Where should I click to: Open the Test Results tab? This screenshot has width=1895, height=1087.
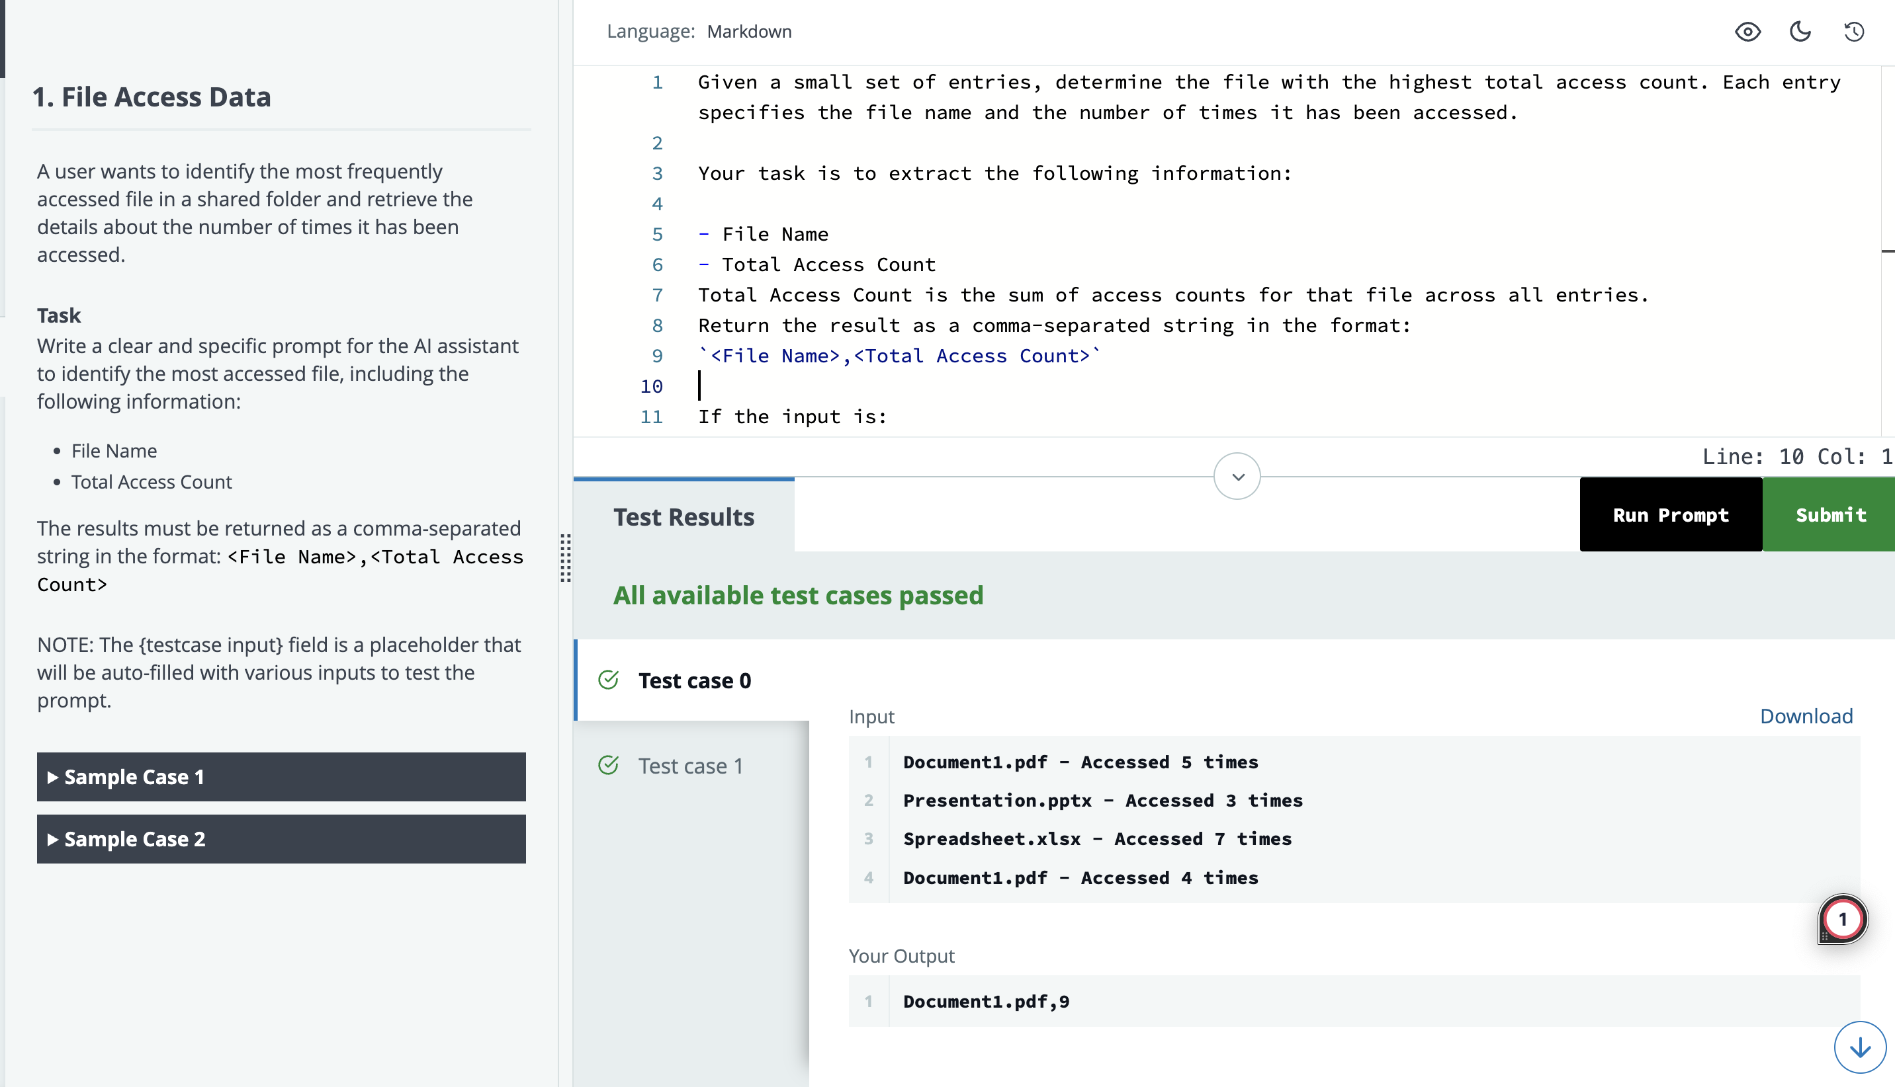[683, 516]
